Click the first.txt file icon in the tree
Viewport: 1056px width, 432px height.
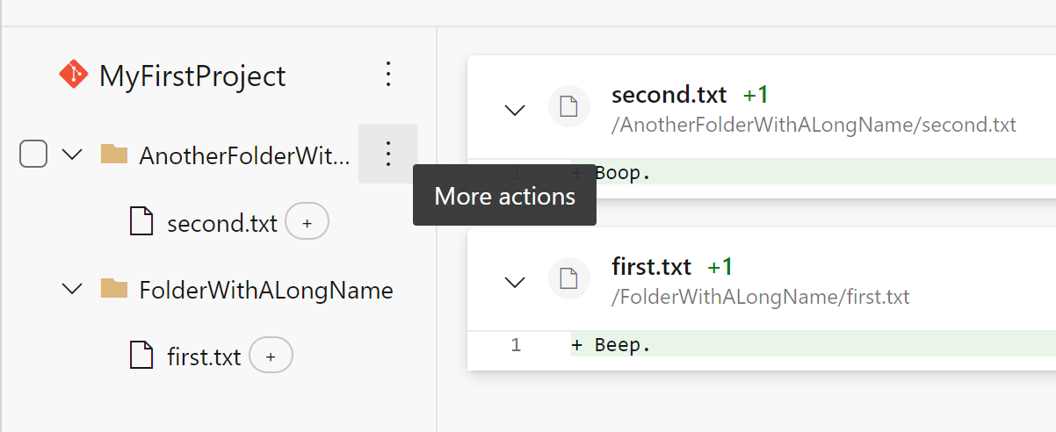coord(141,356)
